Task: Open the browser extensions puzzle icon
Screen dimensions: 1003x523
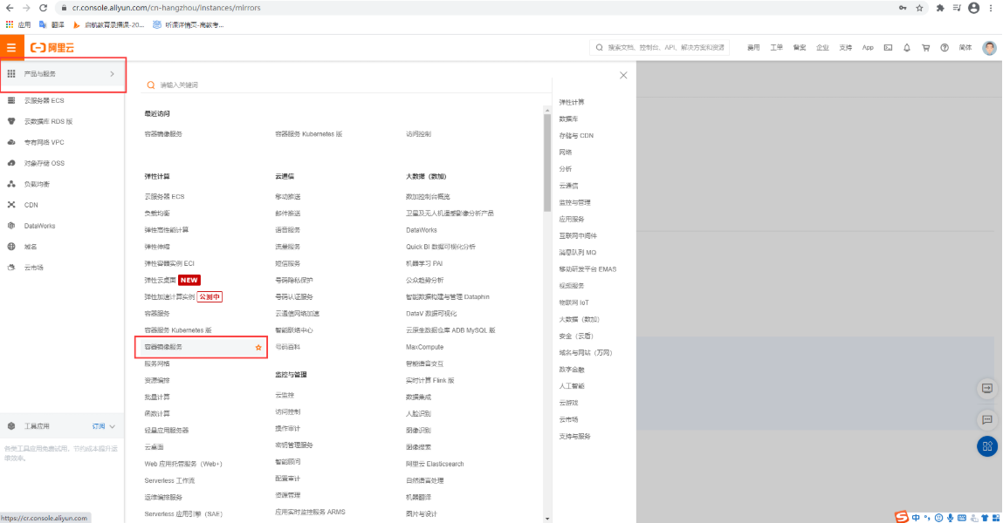Action: point(939,8)
